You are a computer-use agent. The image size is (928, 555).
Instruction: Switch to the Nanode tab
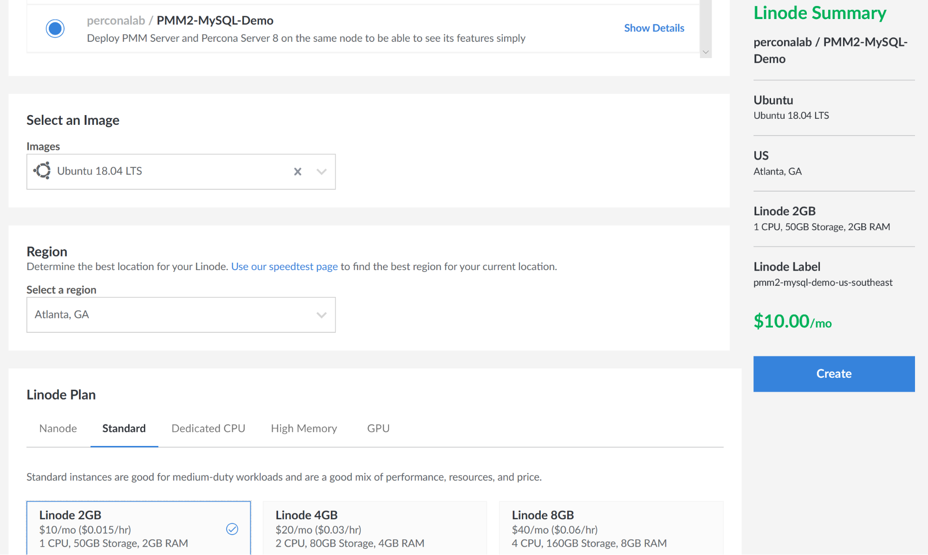[58, 428]
